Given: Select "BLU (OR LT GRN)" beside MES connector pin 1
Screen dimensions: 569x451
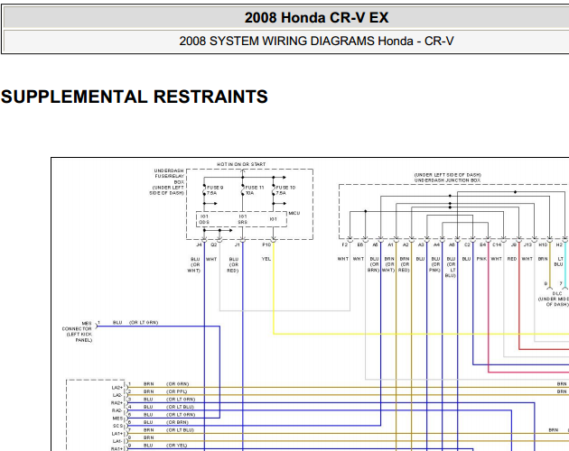Looking at the screenshot, I should [135, 322].
